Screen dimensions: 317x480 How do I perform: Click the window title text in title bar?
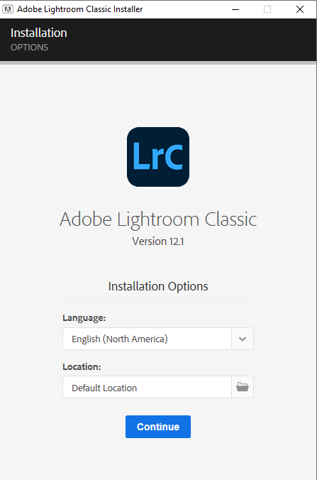click(x=80, y=9)
